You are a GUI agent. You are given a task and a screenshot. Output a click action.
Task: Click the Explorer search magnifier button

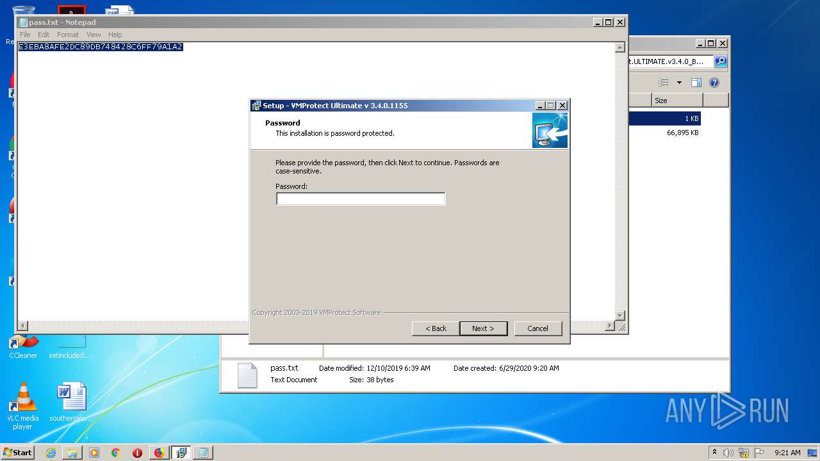click(721, 61)
